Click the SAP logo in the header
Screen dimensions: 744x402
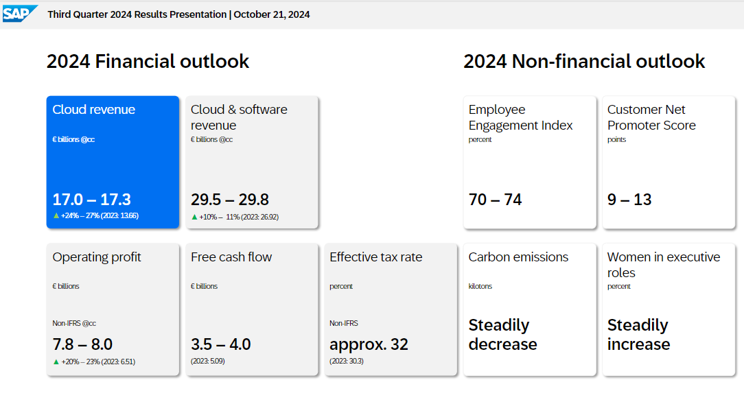pos(21,13)
